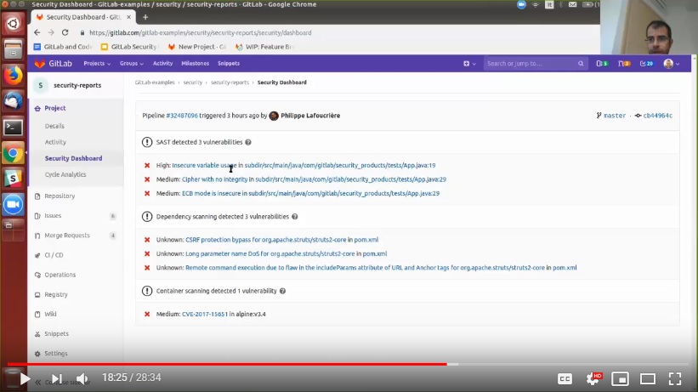Viewport: 698px width, 392px height.
Task: Open a new Chrome tab
Action: click(x=145, y=17)
